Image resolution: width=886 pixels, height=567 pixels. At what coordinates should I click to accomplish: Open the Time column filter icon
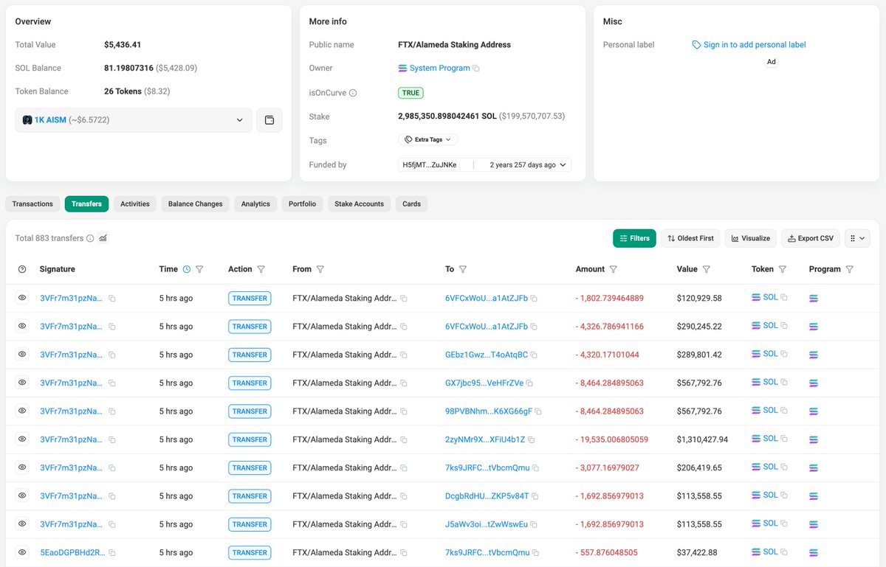tap(199, 269)
